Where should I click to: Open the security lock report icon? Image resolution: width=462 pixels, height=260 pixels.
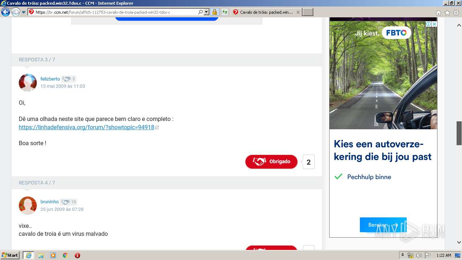point(214,12)
